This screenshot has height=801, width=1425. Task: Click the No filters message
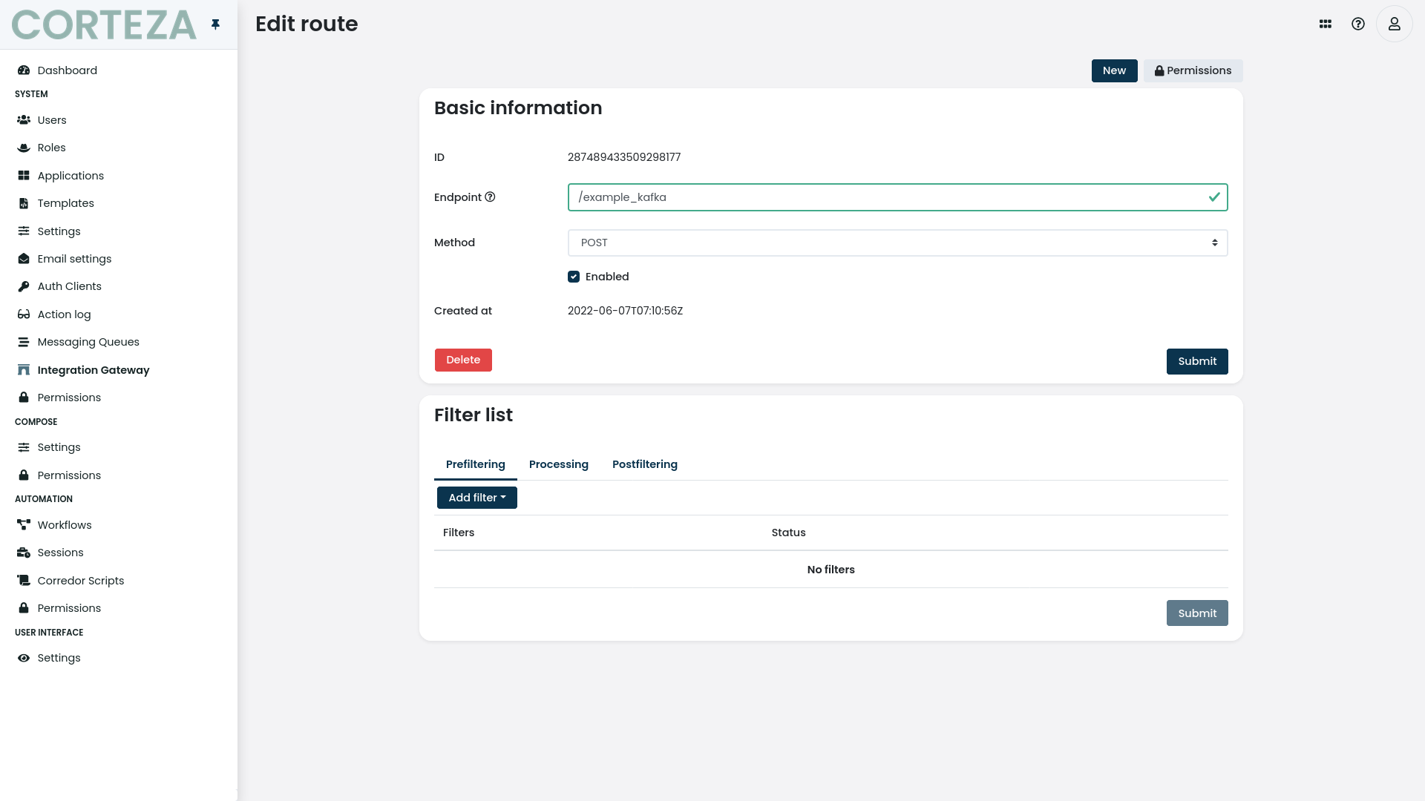coord(831,570)
